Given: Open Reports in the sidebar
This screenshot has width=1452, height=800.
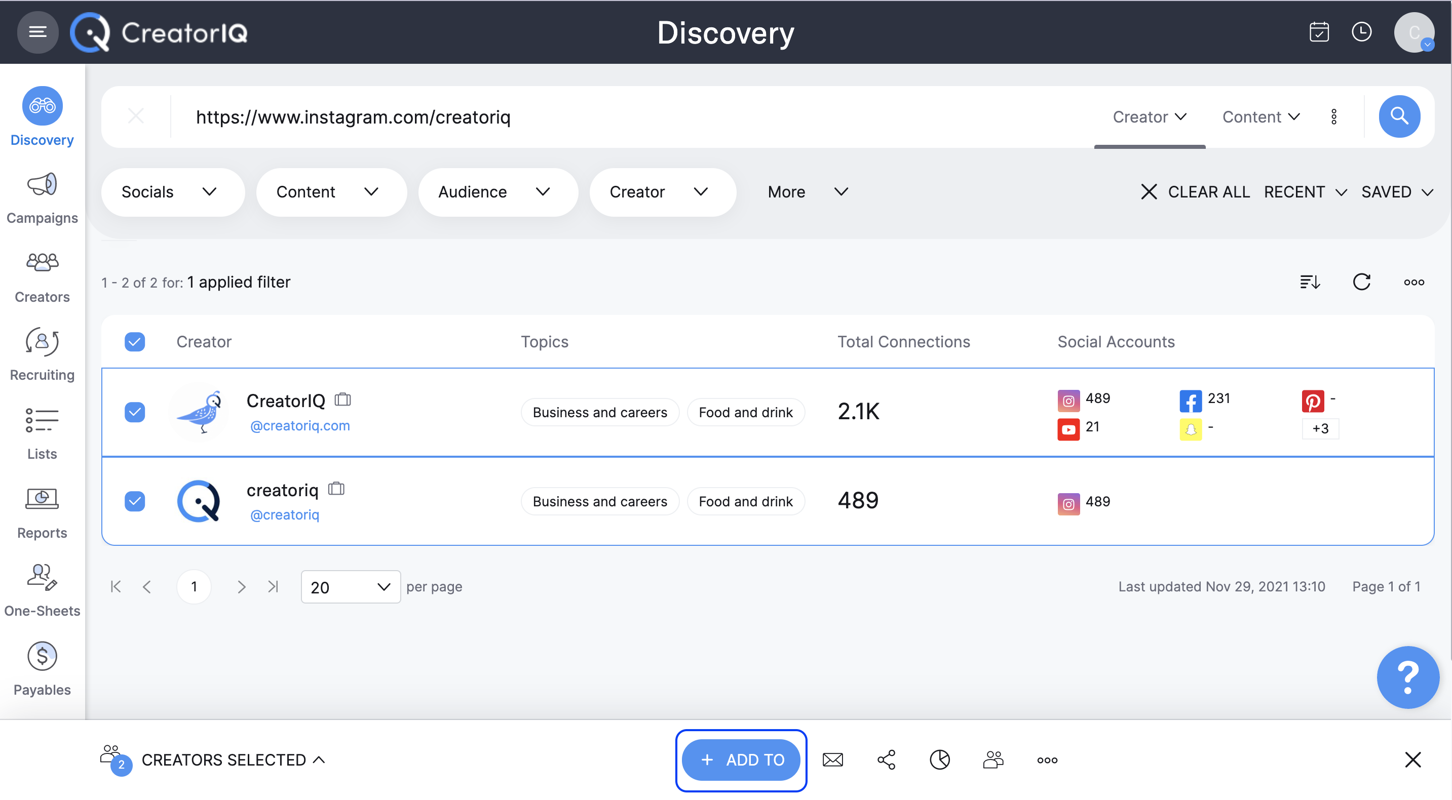Looking at the screenshot, I should 42,513.
